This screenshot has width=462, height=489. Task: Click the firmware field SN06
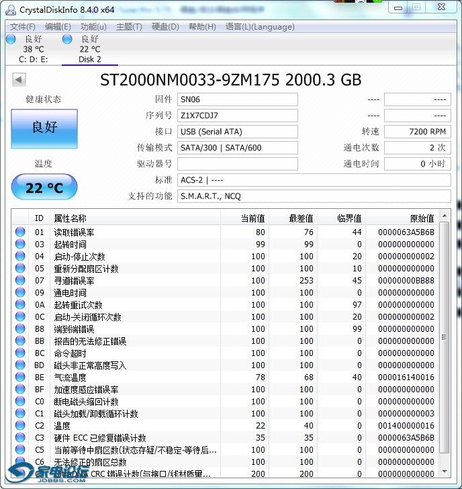tap(238, 99)
